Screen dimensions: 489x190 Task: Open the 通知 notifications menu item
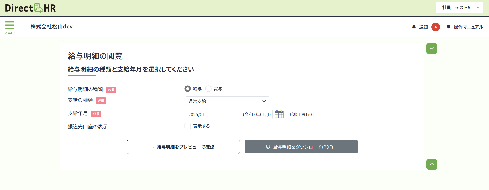tap(423, 27)
